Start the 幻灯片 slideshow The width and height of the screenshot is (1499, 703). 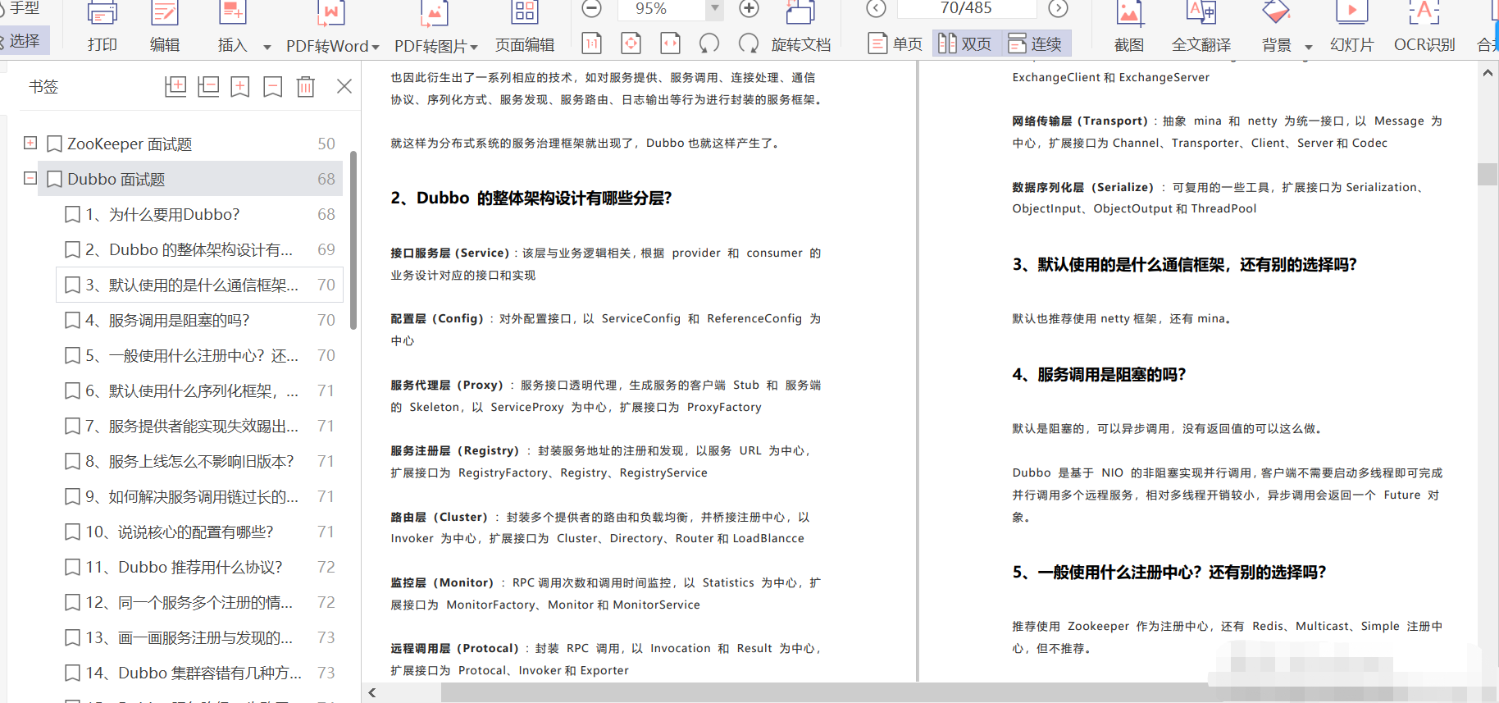1351,27
